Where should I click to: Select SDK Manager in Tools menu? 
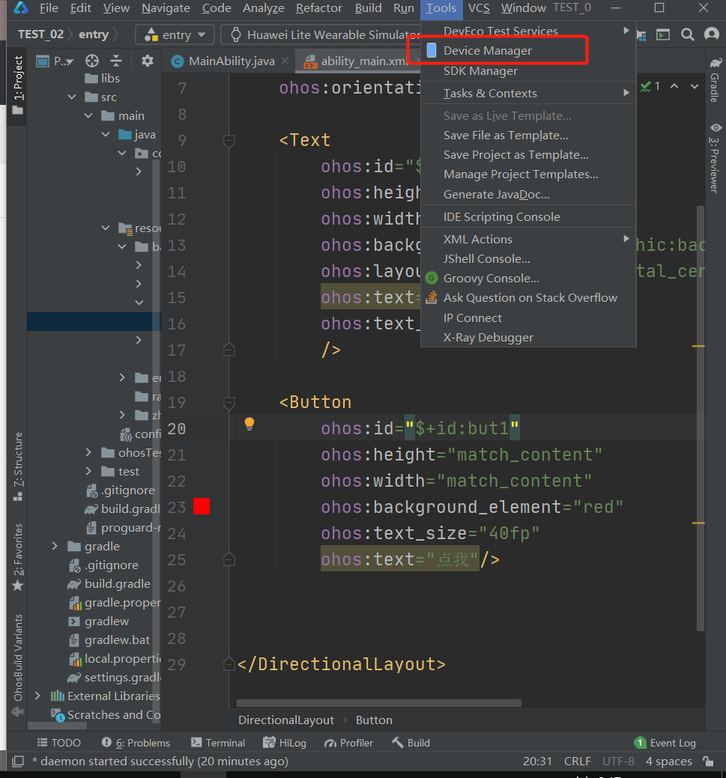tap(528, 71)
